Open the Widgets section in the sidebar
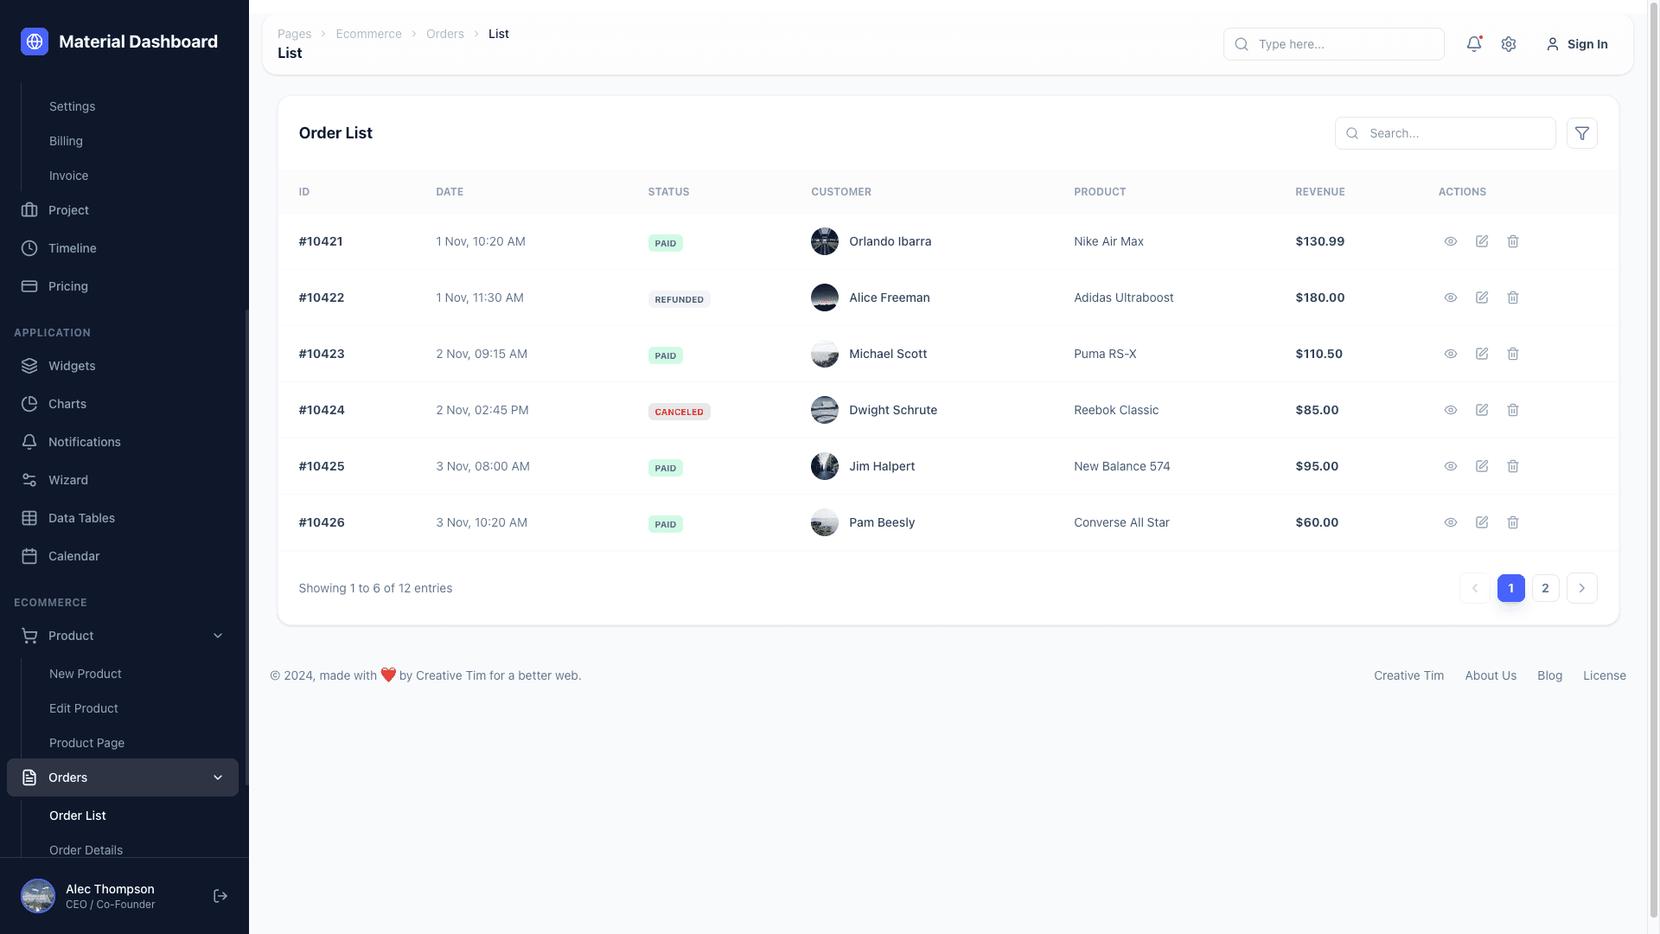This screenshot has width=1660, height=934. (72, 366)
